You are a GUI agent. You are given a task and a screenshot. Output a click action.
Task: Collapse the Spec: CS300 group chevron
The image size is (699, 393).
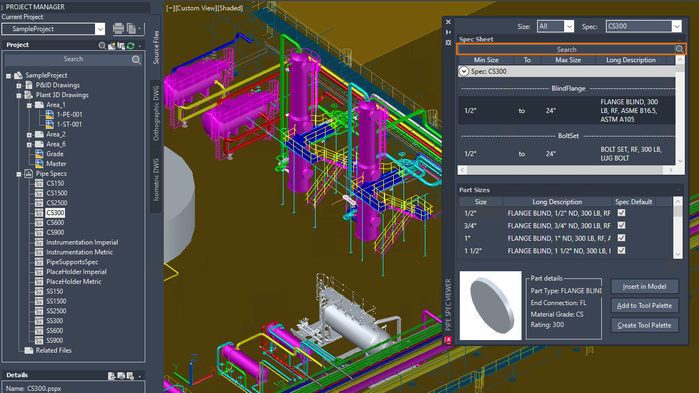(464, 71)
